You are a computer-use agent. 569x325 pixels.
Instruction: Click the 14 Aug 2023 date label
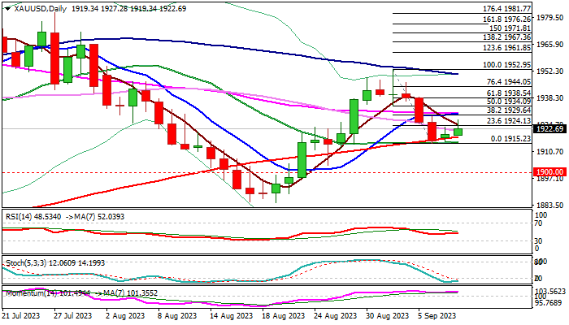tap(231, 316)
